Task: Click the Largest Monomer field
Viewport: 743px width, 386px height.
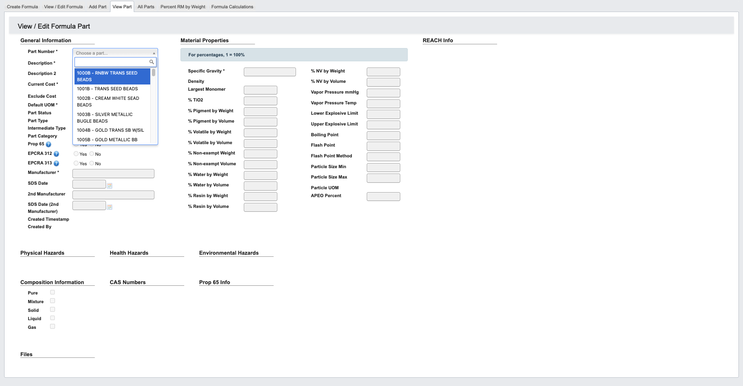Action: click(260, 90)
